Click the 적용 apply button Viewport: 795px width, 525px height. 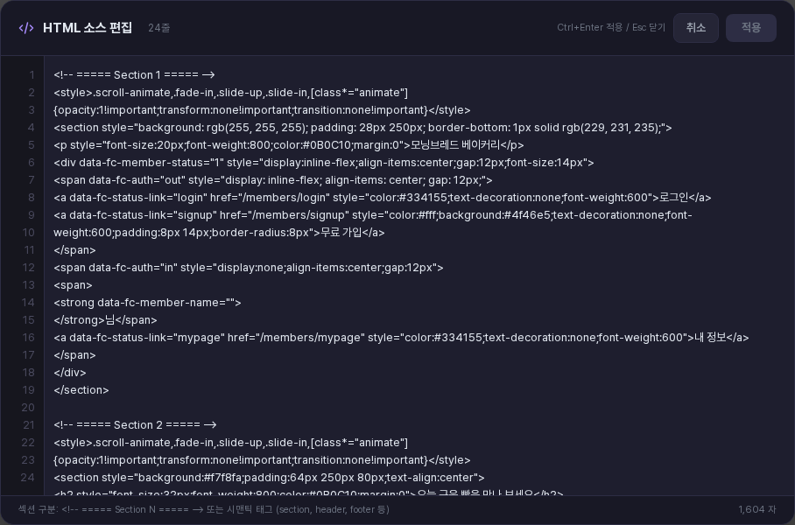click(751, 28)
